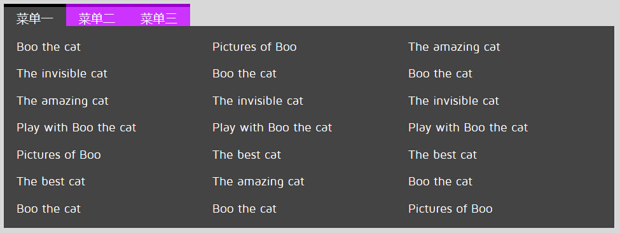Select the 菜单三 tab
The image size is (620, 233).
click(159, 18)
